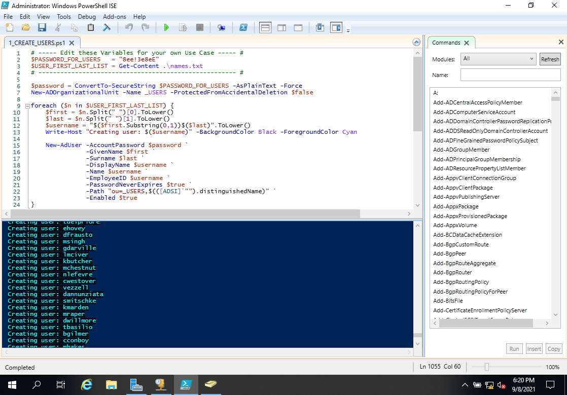Open File Explorer from the taskbar
Screen dimensions: 567x395
point(112,385)
